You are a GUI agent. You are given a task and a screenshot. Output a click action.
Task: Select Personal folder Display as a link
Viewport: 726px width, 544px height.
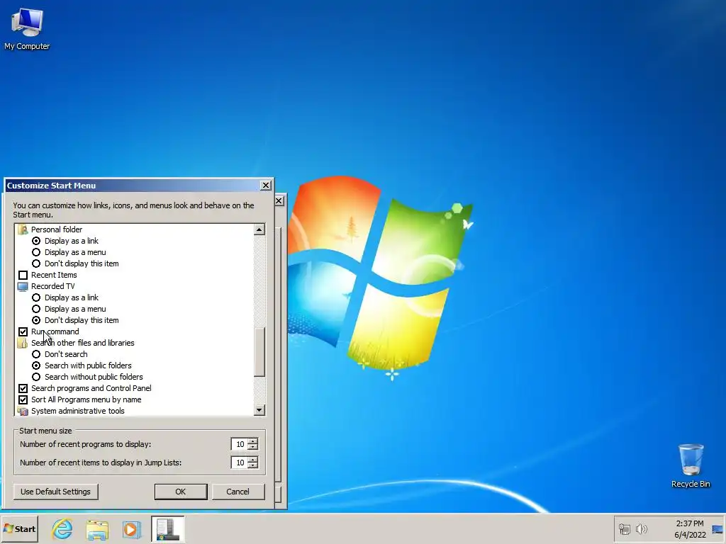36,241
